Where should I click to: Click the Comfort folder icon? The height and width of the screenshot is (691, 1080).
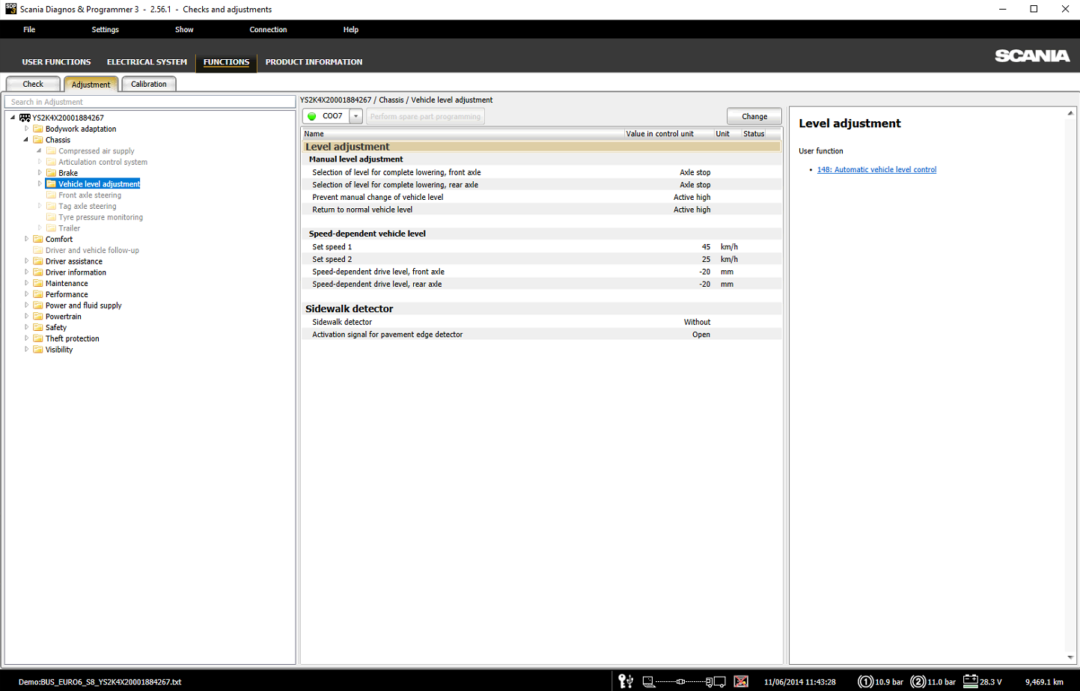pos(38,240)
